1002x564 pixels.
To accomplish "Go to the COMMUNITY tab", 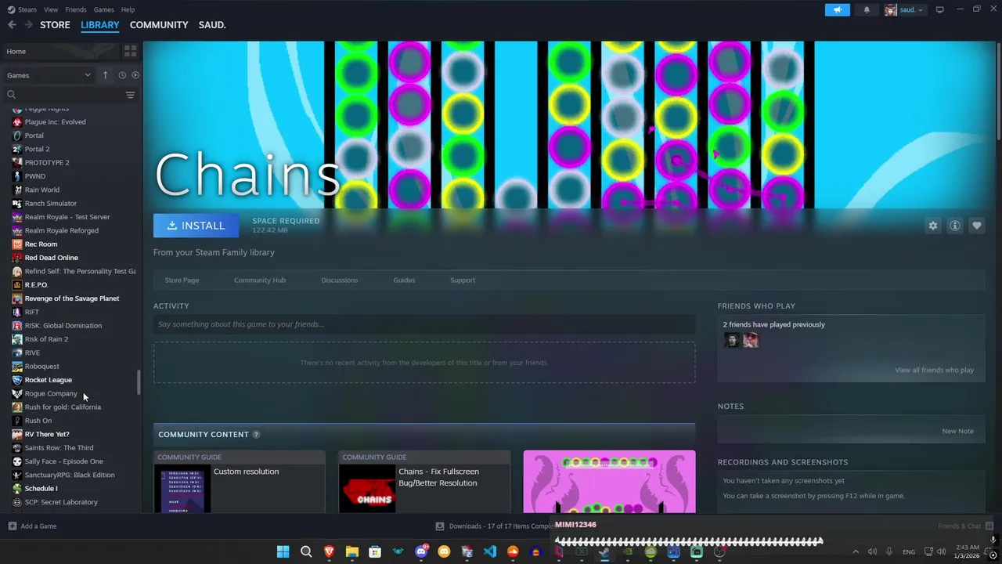I will pyautogui.click(x=159, y=25).
